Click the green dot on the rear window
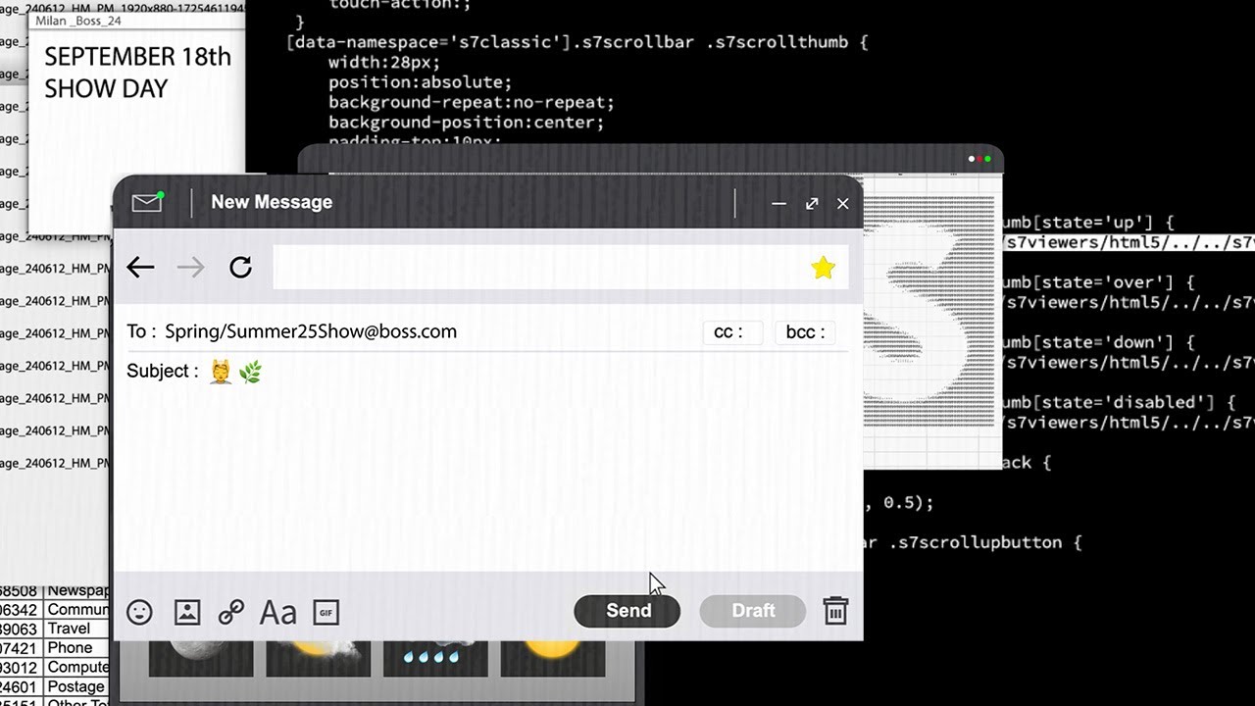Image resolution: width=1255 pixels, height=706 pixels. pos(987,159)
